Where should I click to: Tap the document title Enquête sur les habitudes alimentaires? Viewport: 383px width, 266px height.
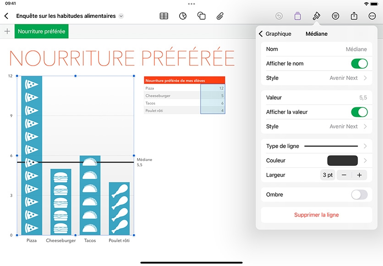pos(66,16)
